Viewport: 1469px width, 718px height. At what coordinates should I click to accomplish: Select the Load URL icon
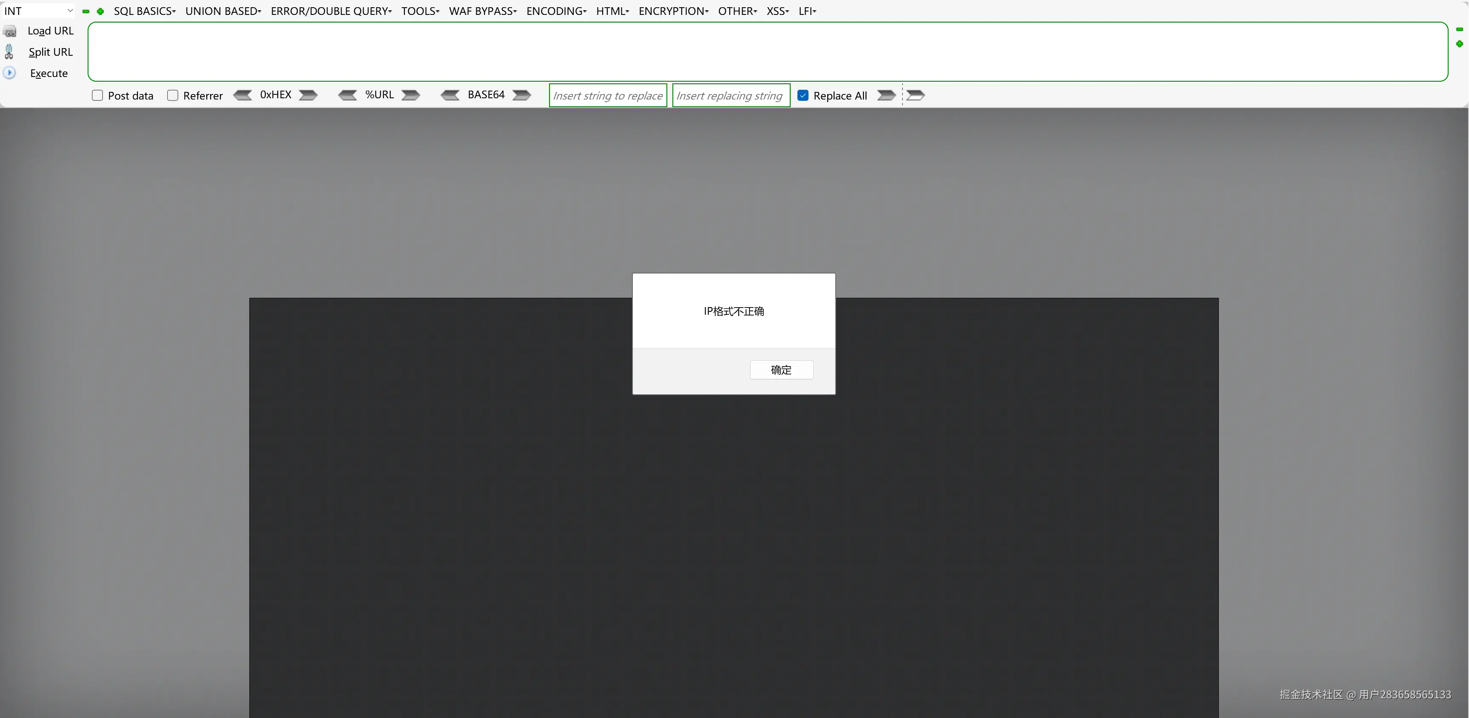point(9,31)
